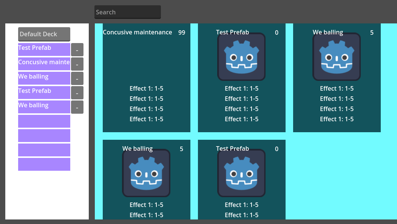This screenshot has width=397, height=224.
Task: Click the Godot icon on the We balling card in the Concusive maintenance row
Action: point(337,57)
